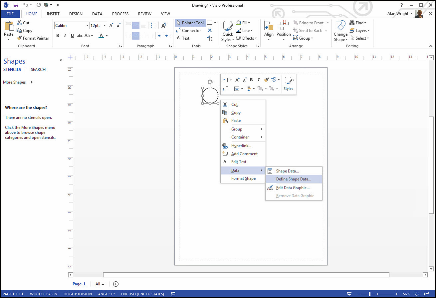The image size is (436, 298).
Task: Choose Define Shape Data from the submenu
Action: (x=294, y=179)
